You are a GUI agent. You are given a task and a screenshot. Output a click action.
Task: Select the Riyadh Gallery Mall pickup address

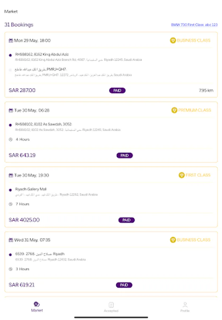coord(31,189)
